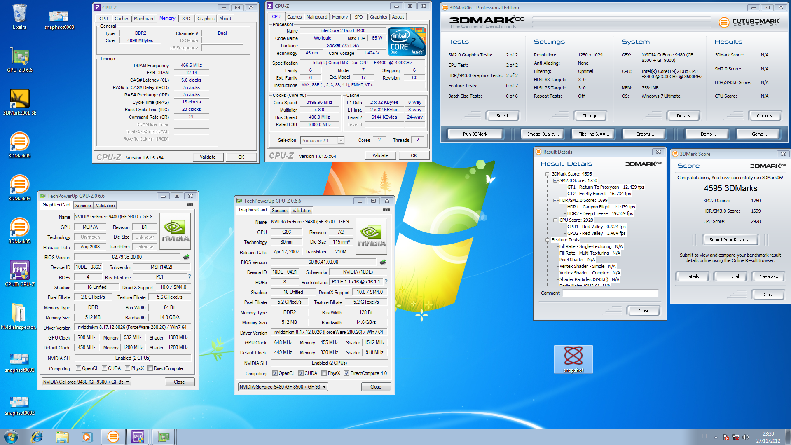Toggle PhysX checkbox in GF 9300 GPU-Z window
The height and width of the screenshot is (445, 791).
pos(127,368)
